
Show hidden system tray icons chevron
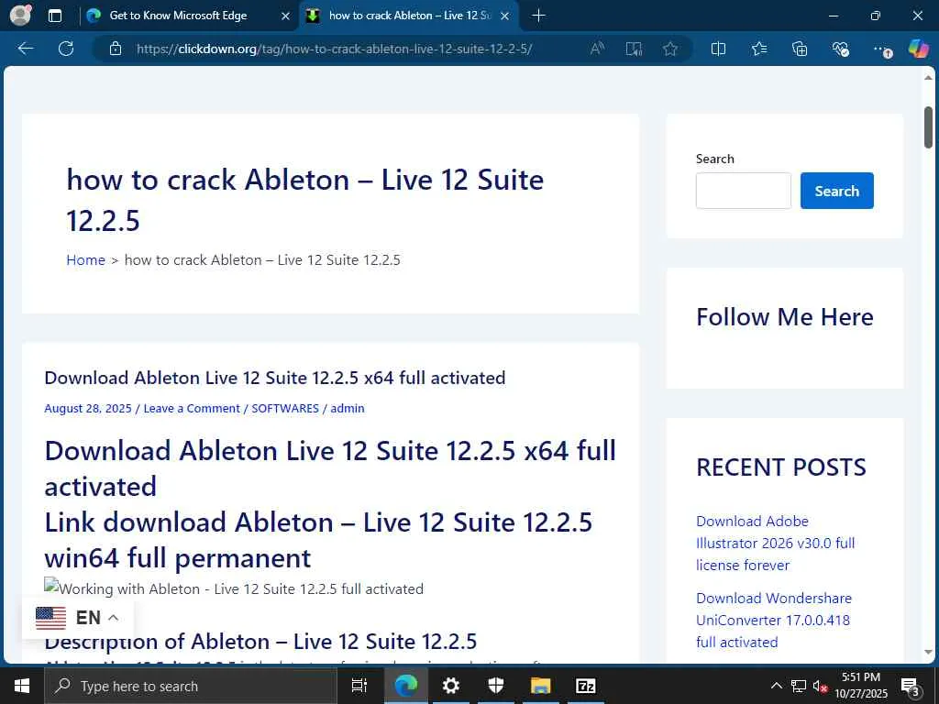click(x=776, y=686)
